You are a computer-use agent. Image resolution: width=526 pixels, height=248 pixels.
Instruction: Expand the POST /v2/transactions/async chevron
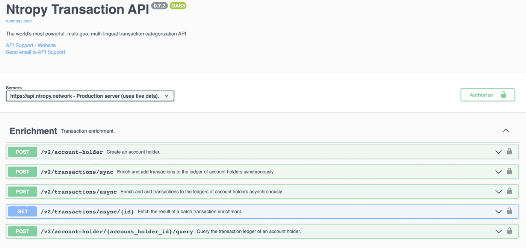point(498,192)
